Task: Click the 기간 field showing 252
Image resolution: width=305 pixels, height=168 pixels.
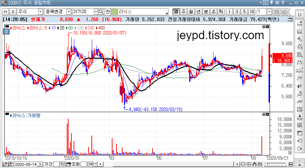Action: click(60, 164)
